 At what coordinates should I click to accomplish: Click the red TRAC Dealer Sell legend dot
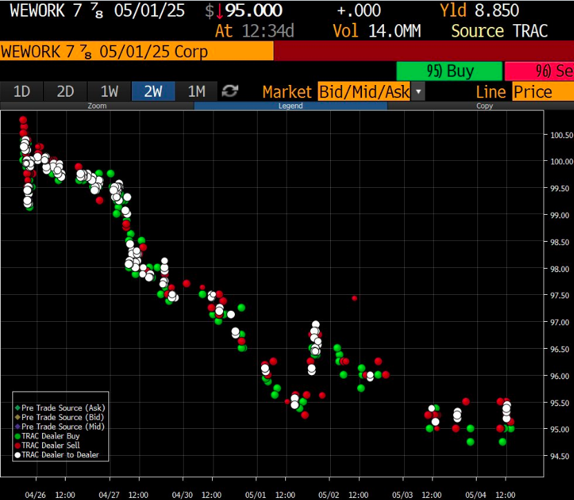(x=17, y=446)
